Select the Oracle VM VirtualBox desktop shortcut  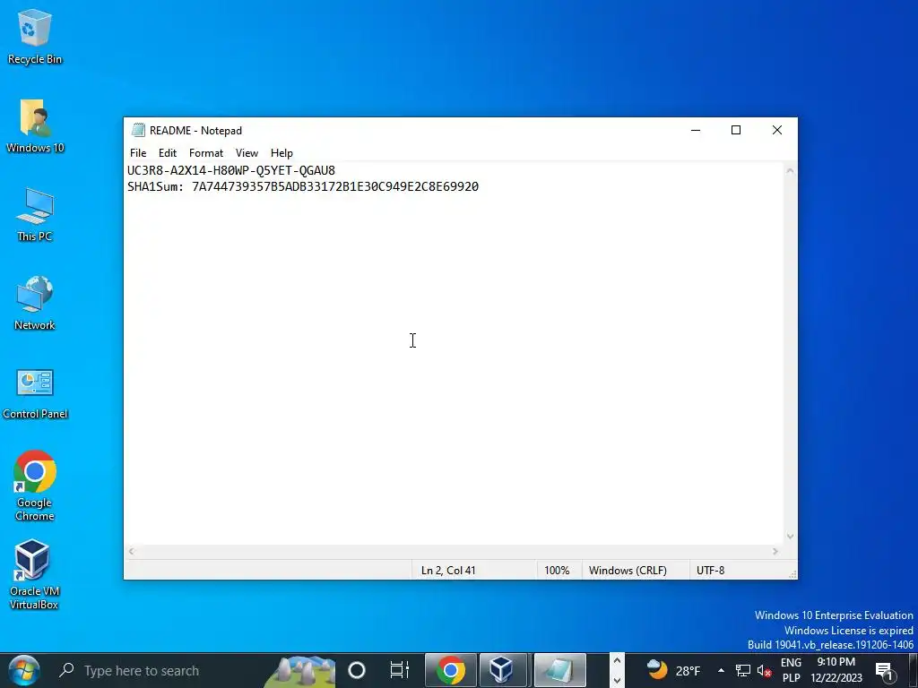click(33, 575)
